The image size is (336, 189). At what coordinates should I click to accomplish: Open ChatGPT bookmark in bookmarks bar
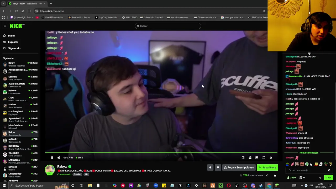(52, 18)
